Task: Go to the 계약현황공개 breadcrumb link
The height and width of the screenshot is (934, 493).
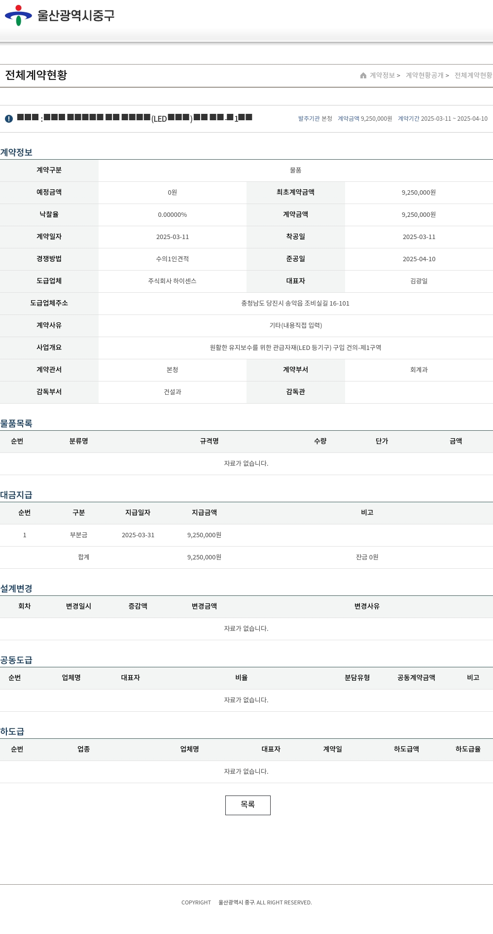Action: click(x=424, y=75)
